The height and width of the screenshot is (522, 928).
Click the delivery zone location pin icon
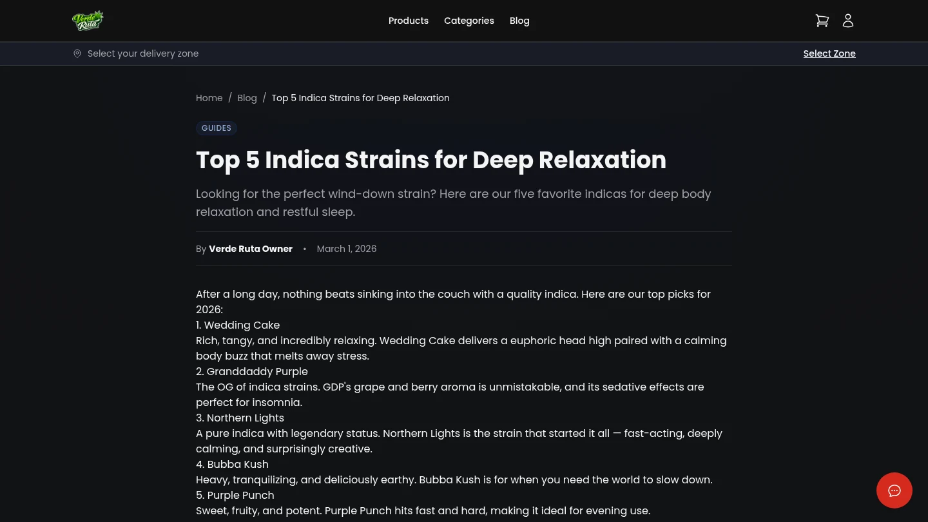77,53
